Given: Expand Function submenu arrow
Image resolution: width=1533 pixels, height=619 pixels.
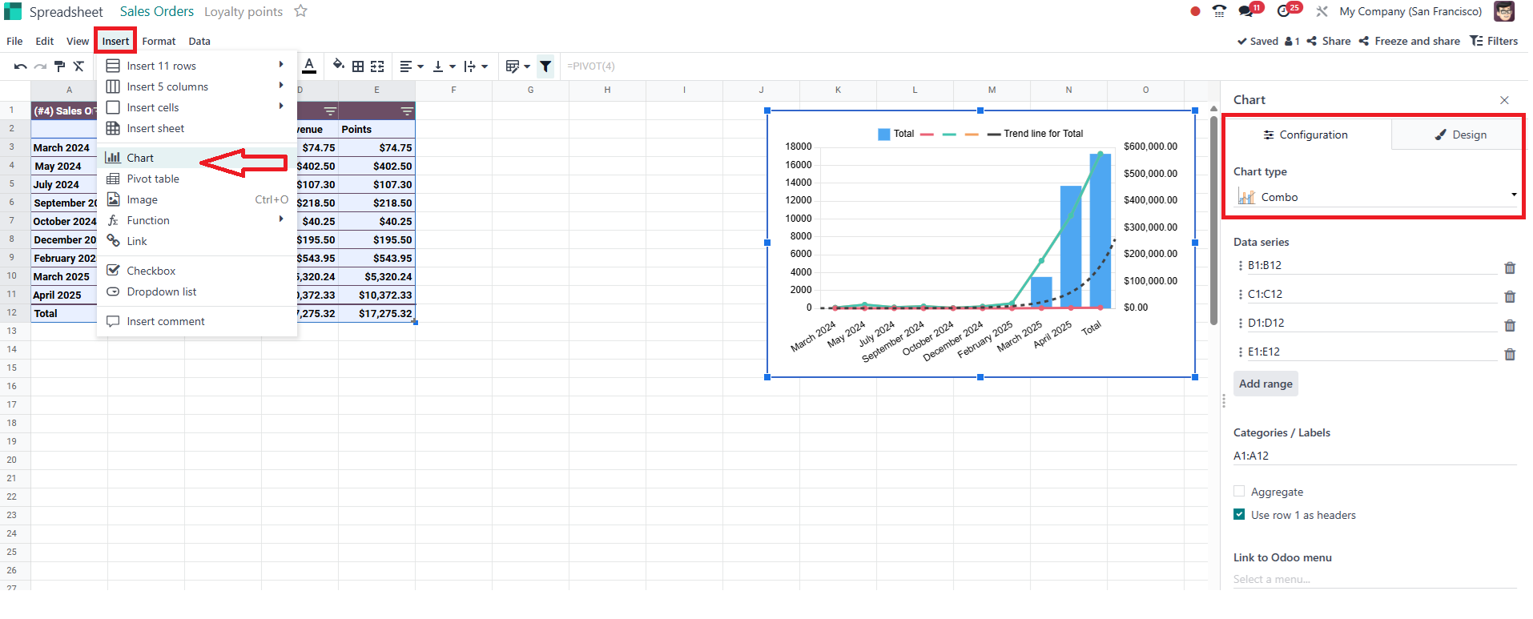Looking at the screenshot, I should [281, 219].
